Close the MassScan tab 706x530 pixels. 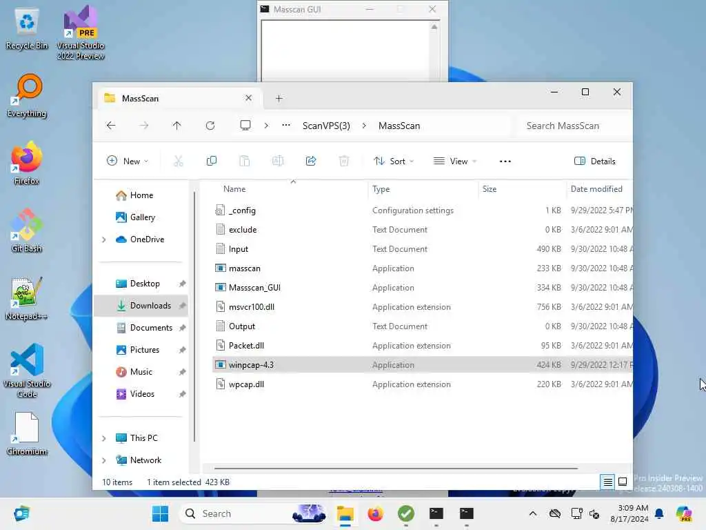(x=248, y=98)
